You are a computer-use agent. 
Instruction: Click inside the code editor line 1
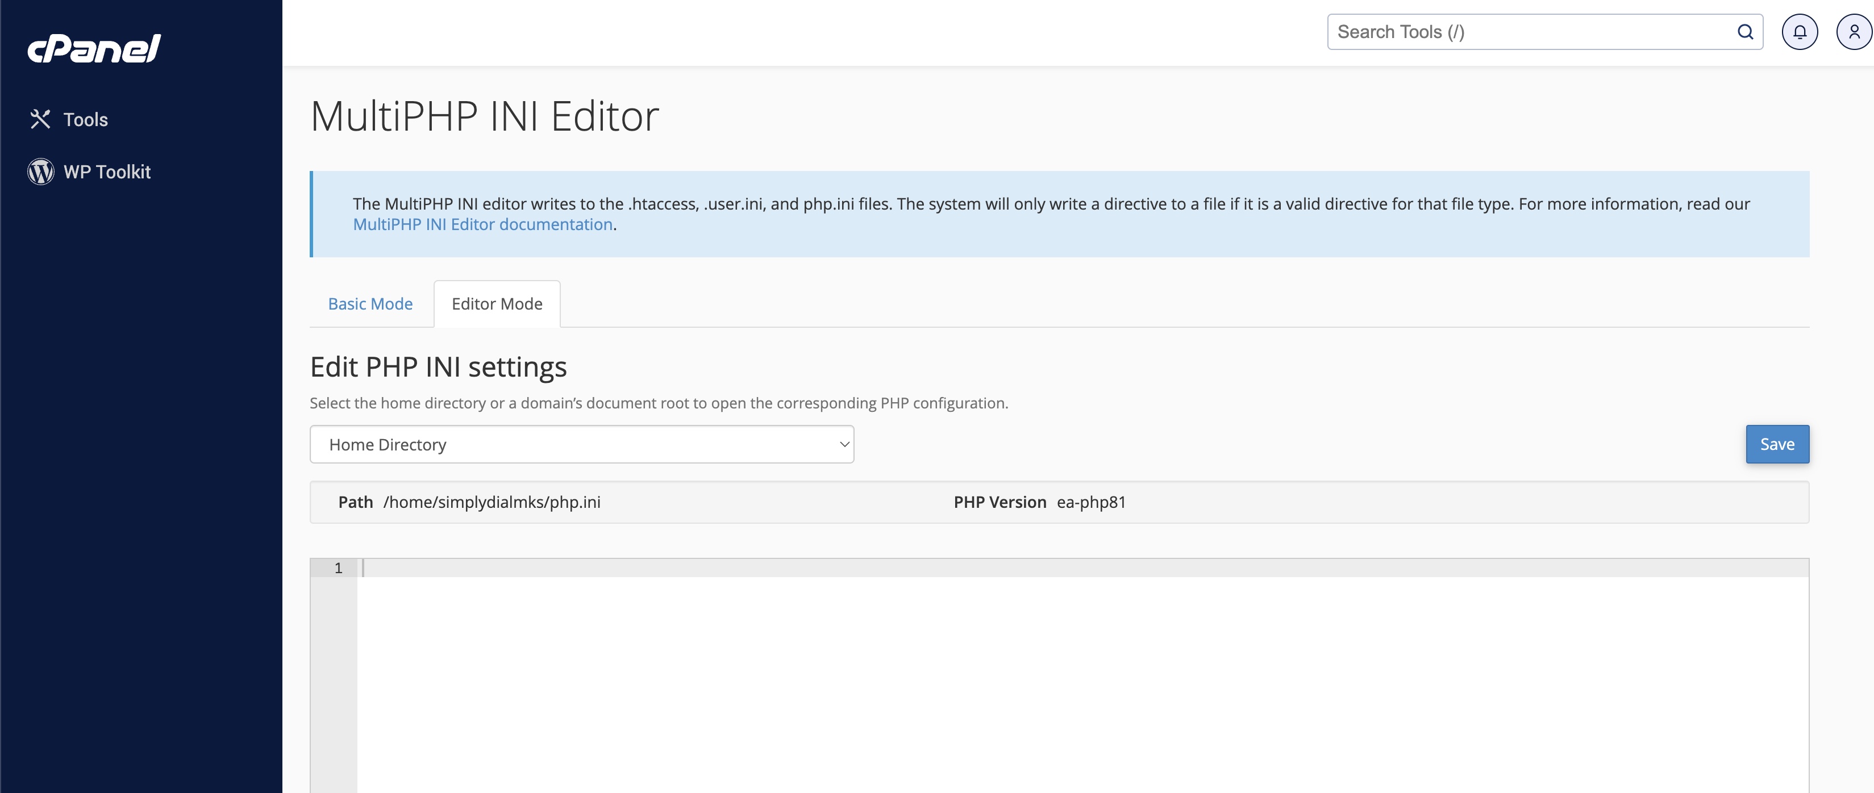click(1082, 568)
